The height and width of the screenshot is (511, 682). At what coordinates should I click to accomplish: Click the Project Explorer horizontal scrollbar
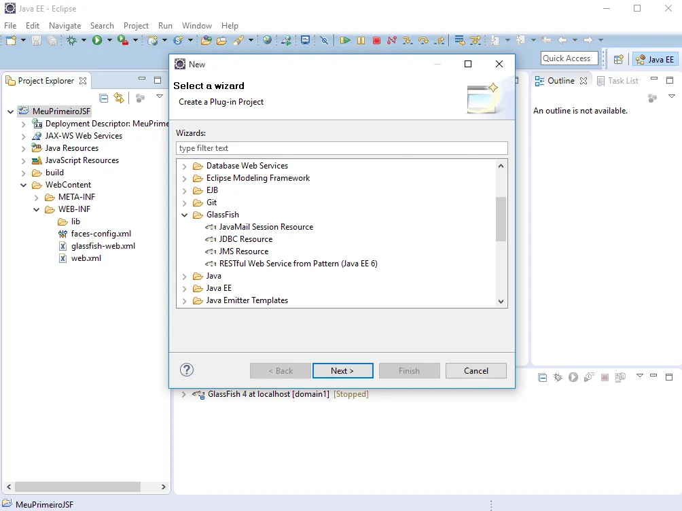[77, 487]
